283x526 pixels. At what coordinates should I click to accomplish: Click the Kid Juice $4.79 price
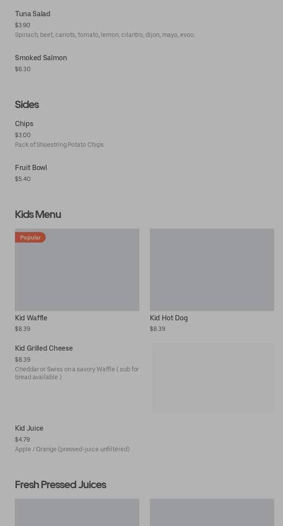[x=22, y=439]
